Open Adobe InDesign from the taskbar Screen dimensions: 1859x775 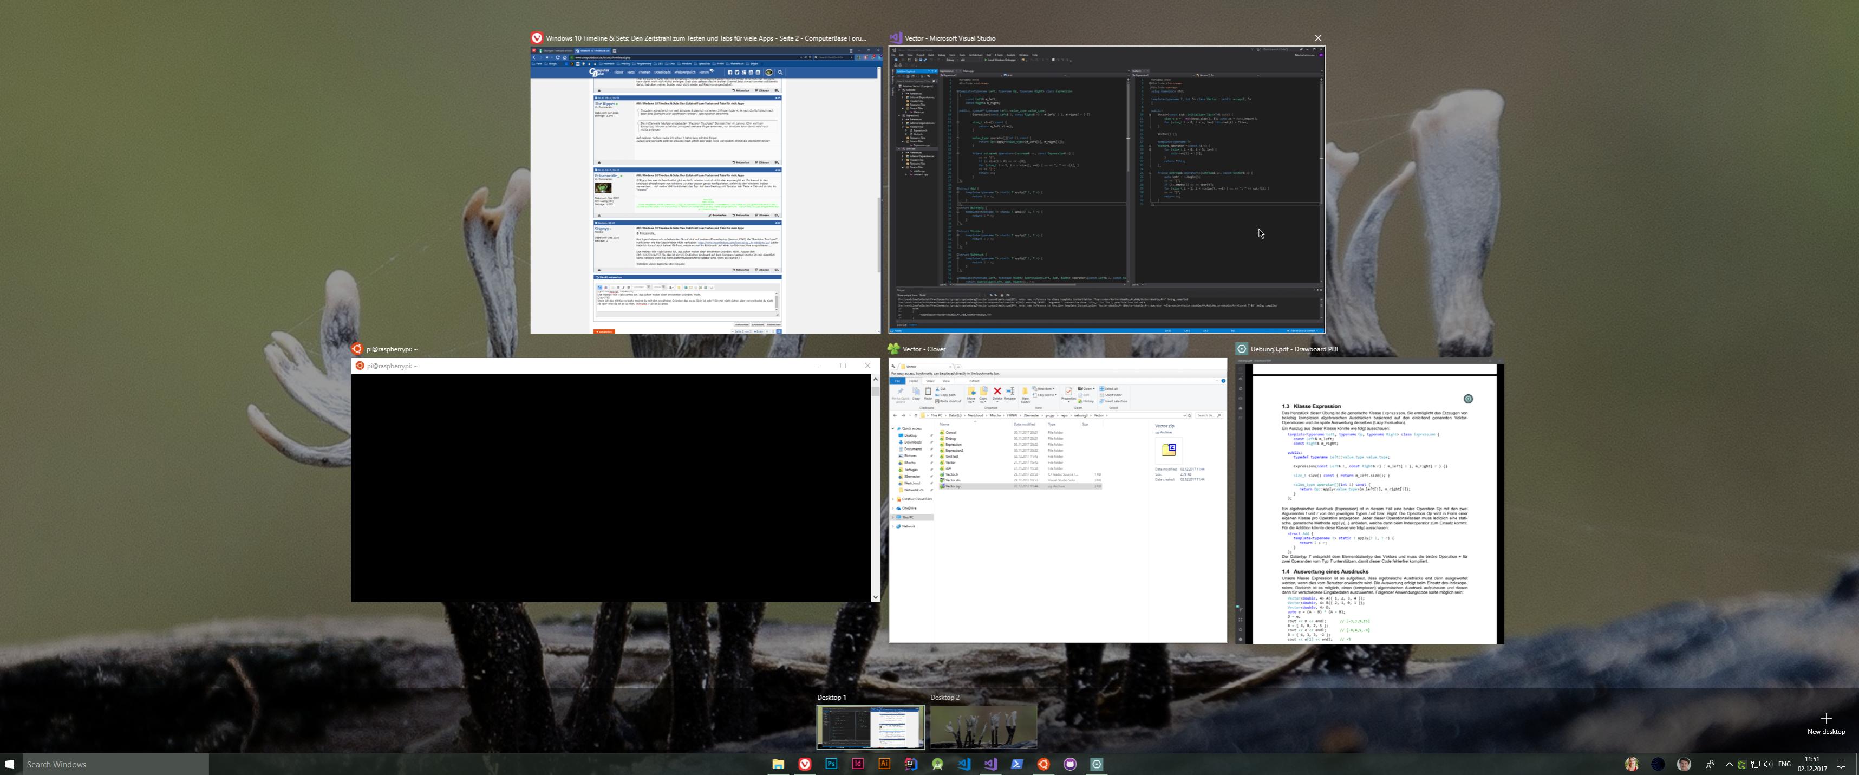coord(858,764)
